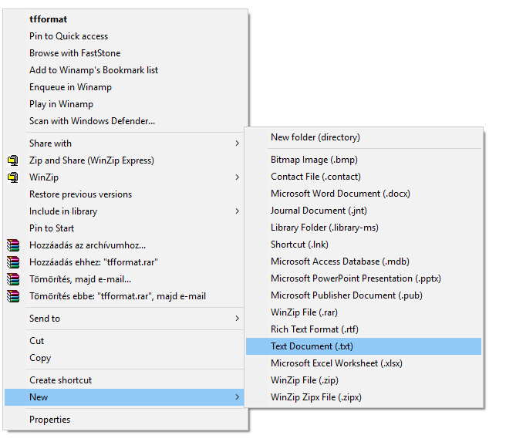Expand the Send to submenu arrow

pos(238,319)
